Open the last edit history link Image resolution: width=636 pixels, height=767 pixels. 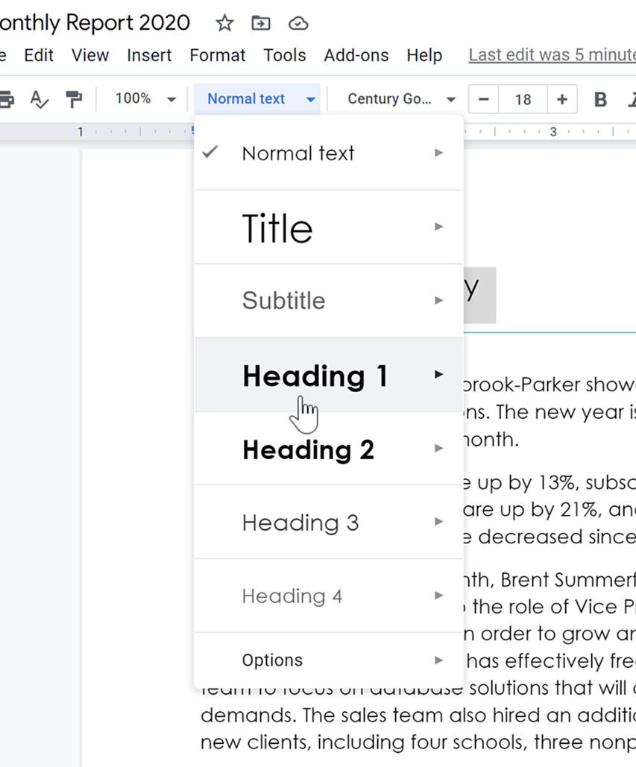pyautogui.click(x=551, y=54)
